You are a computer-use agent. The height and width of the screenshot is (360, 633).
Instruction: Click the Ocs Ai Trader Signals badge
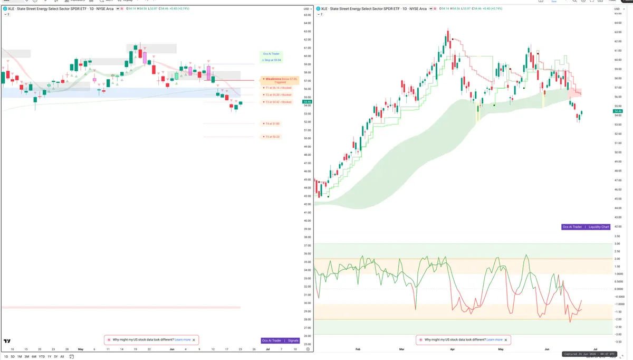(280, 340)
